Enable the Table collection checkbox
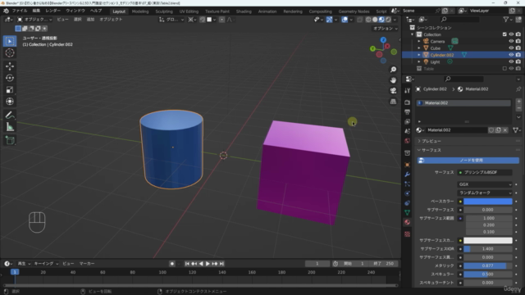The height and width of the screenshot is (295, 525). tap(504, 69)
